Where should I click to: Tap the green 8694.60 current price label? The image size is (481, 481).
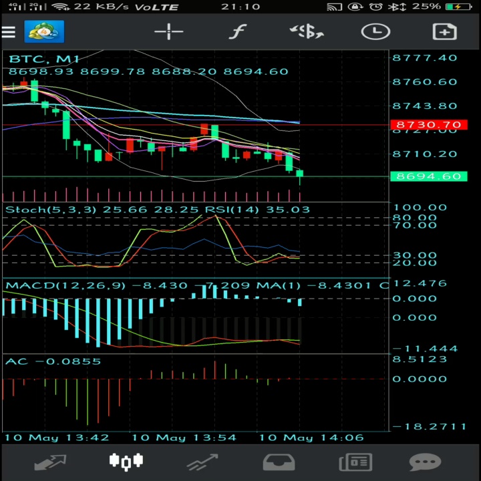[x=428, y=176]
